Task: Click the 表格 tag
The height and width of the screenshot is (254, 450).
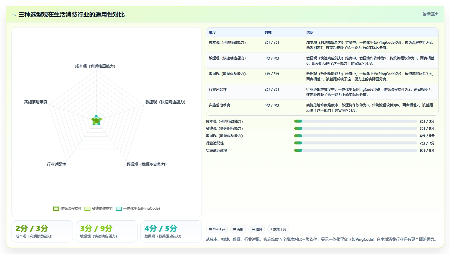Action: click(238, 229)
